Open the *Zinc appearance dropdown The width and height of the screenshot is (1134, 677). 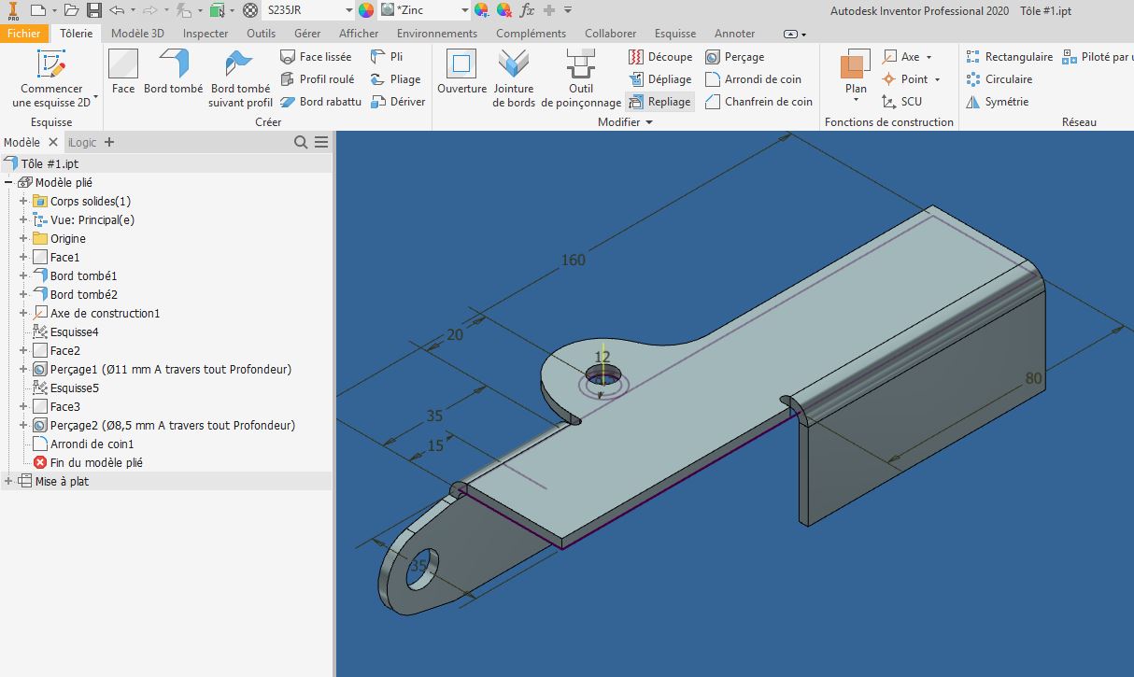(x=466, y=10)
